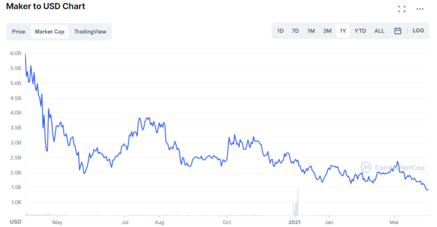Viewport: 437px width, 227px height.
Task: Click the Maker to USD Chart heading
Action: tap(45, 6)
